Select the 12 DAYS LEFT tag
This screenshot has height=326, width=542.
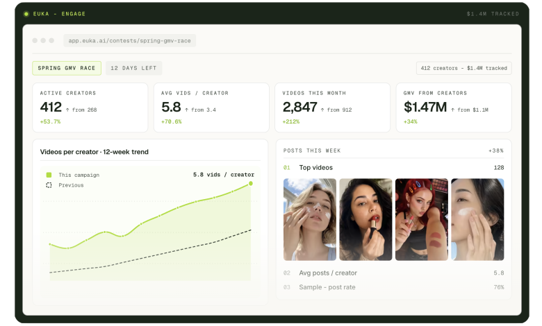134,68
